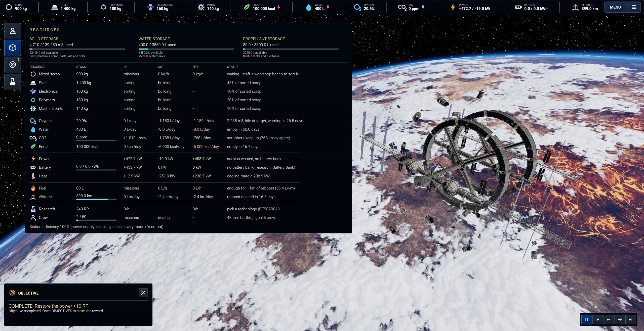
Task: Set normal play speed
Action: tap(598, 319)
